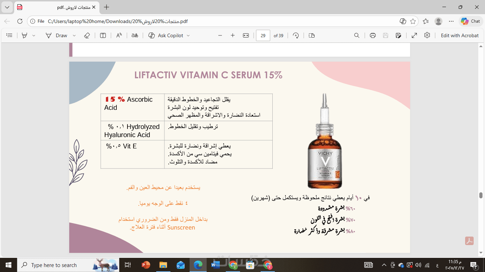Click the Hydrolyzed Hyaluronic Acid cell
485x272 pixels.
click(x=132, y=131)
